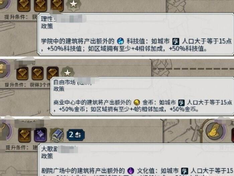
Task: Click the blue badge showing 2 envoys
Action: (76, 135)
